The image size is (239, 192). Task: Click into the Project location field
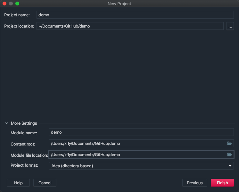pos(130,26)
